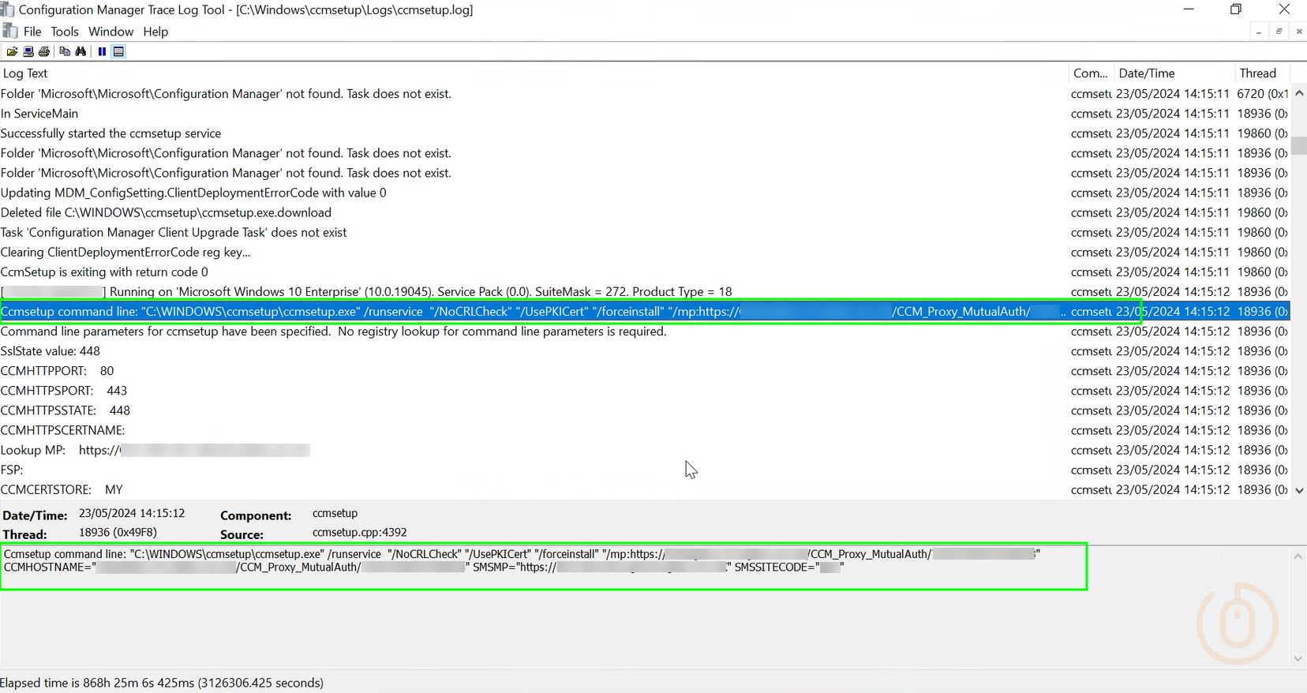Restore the inner log document window
This screenshot has height=693, width=1307.
coord(1279,32)
